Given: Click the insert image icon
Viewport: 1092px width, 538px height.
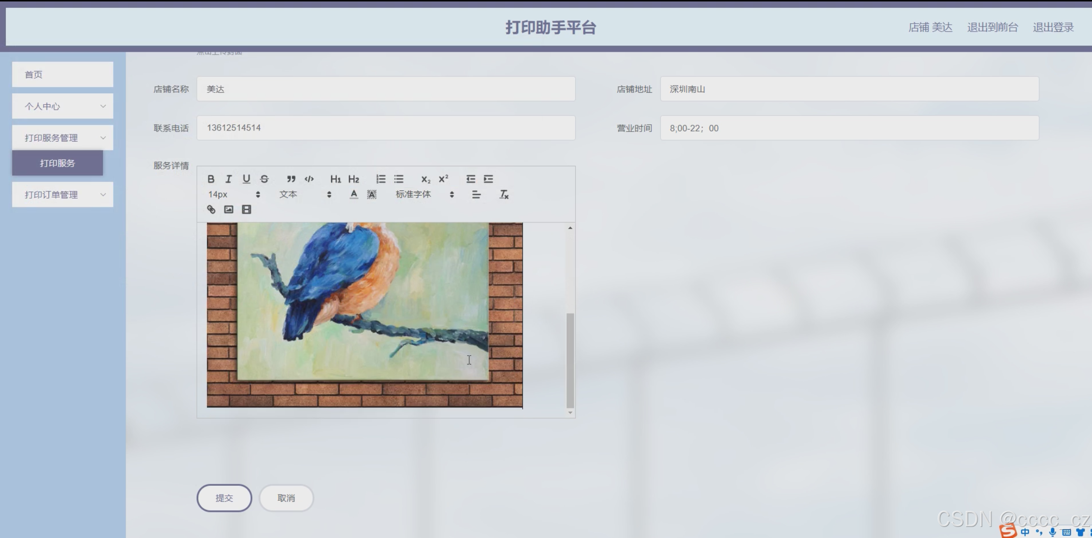Looking at the screenshot, I should click(x=229, y=209).
